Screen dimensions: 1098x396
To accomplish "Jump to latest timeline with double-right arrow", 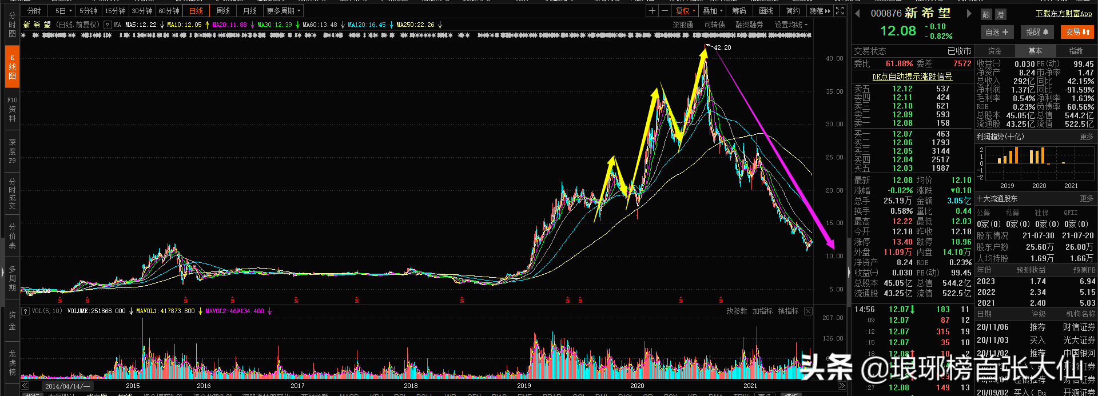I will (x=842, y=386).
